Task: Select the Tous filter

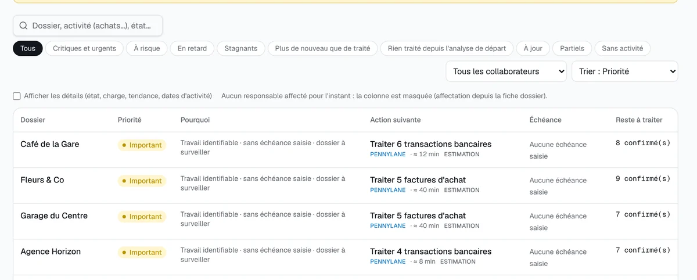Action: click(28, 48)
